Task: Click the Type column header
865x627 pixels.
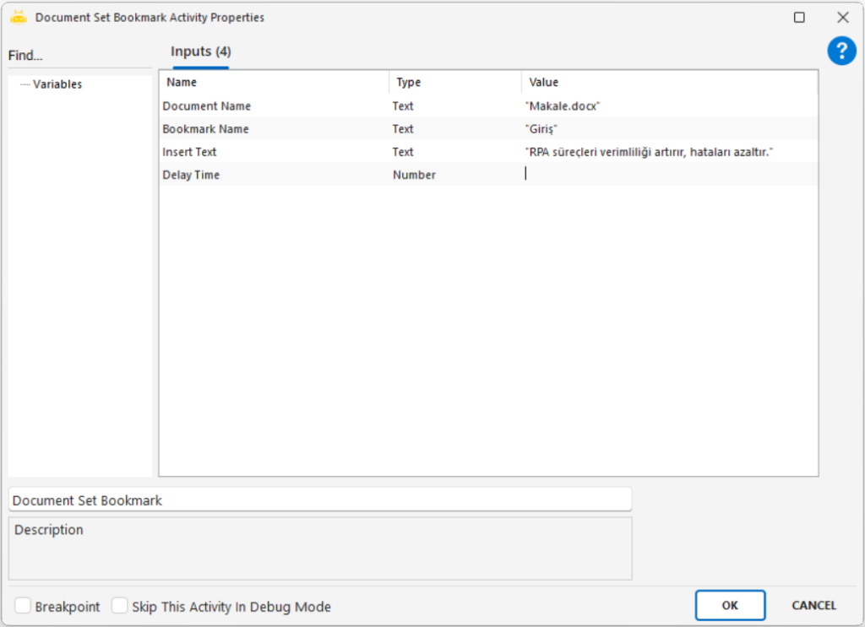Action: point(454,83)
